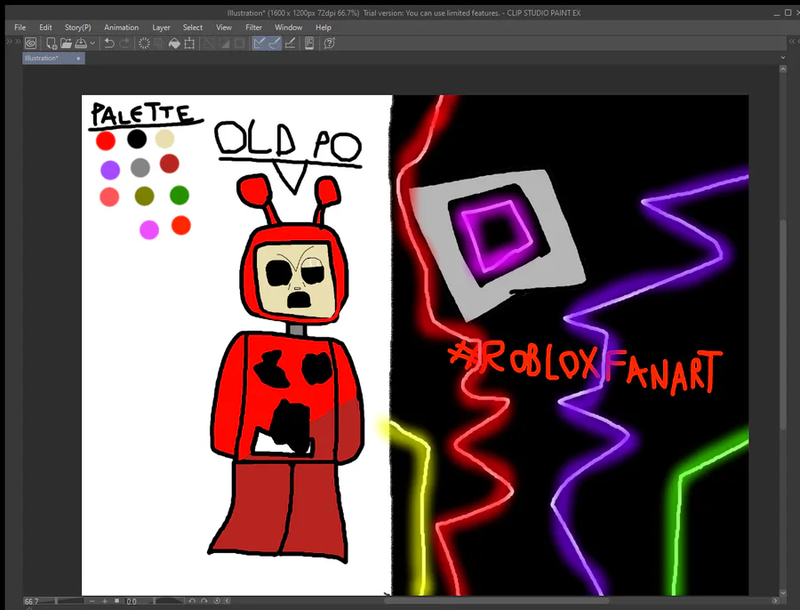Screen dimensions: 800x610
Task: Click the gray palette dot on the canvas
Action: (x=140, y=167)
